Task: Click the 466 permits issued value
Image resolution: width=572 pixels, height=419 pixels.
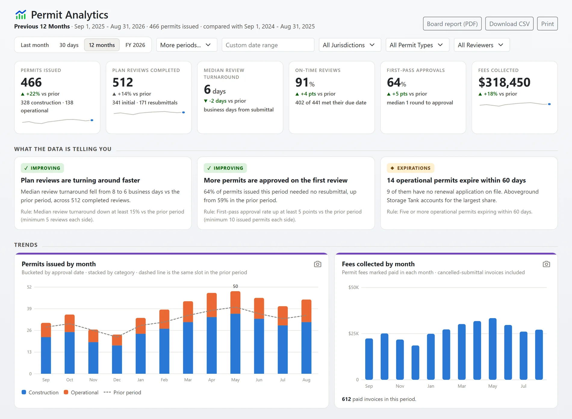Action: click(x=31, y=82)
